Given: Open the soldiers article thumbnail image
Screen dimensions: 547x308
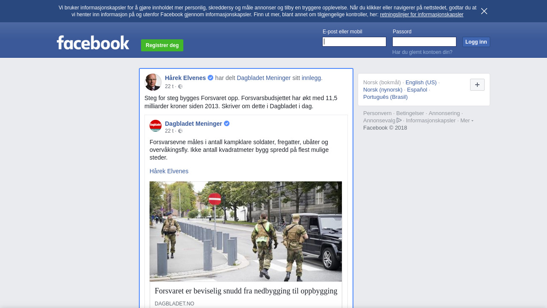Looking at the screenshot, I should (246, 231).
